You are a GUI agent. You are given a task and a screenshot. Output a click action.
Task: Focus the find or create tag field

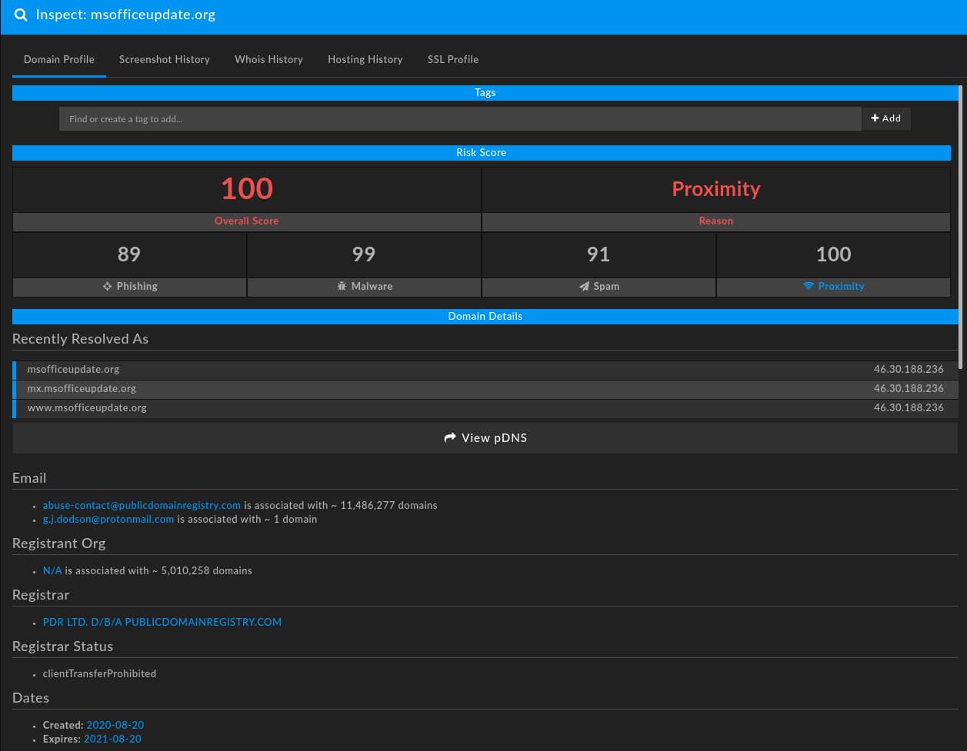(x=460, y=118)
